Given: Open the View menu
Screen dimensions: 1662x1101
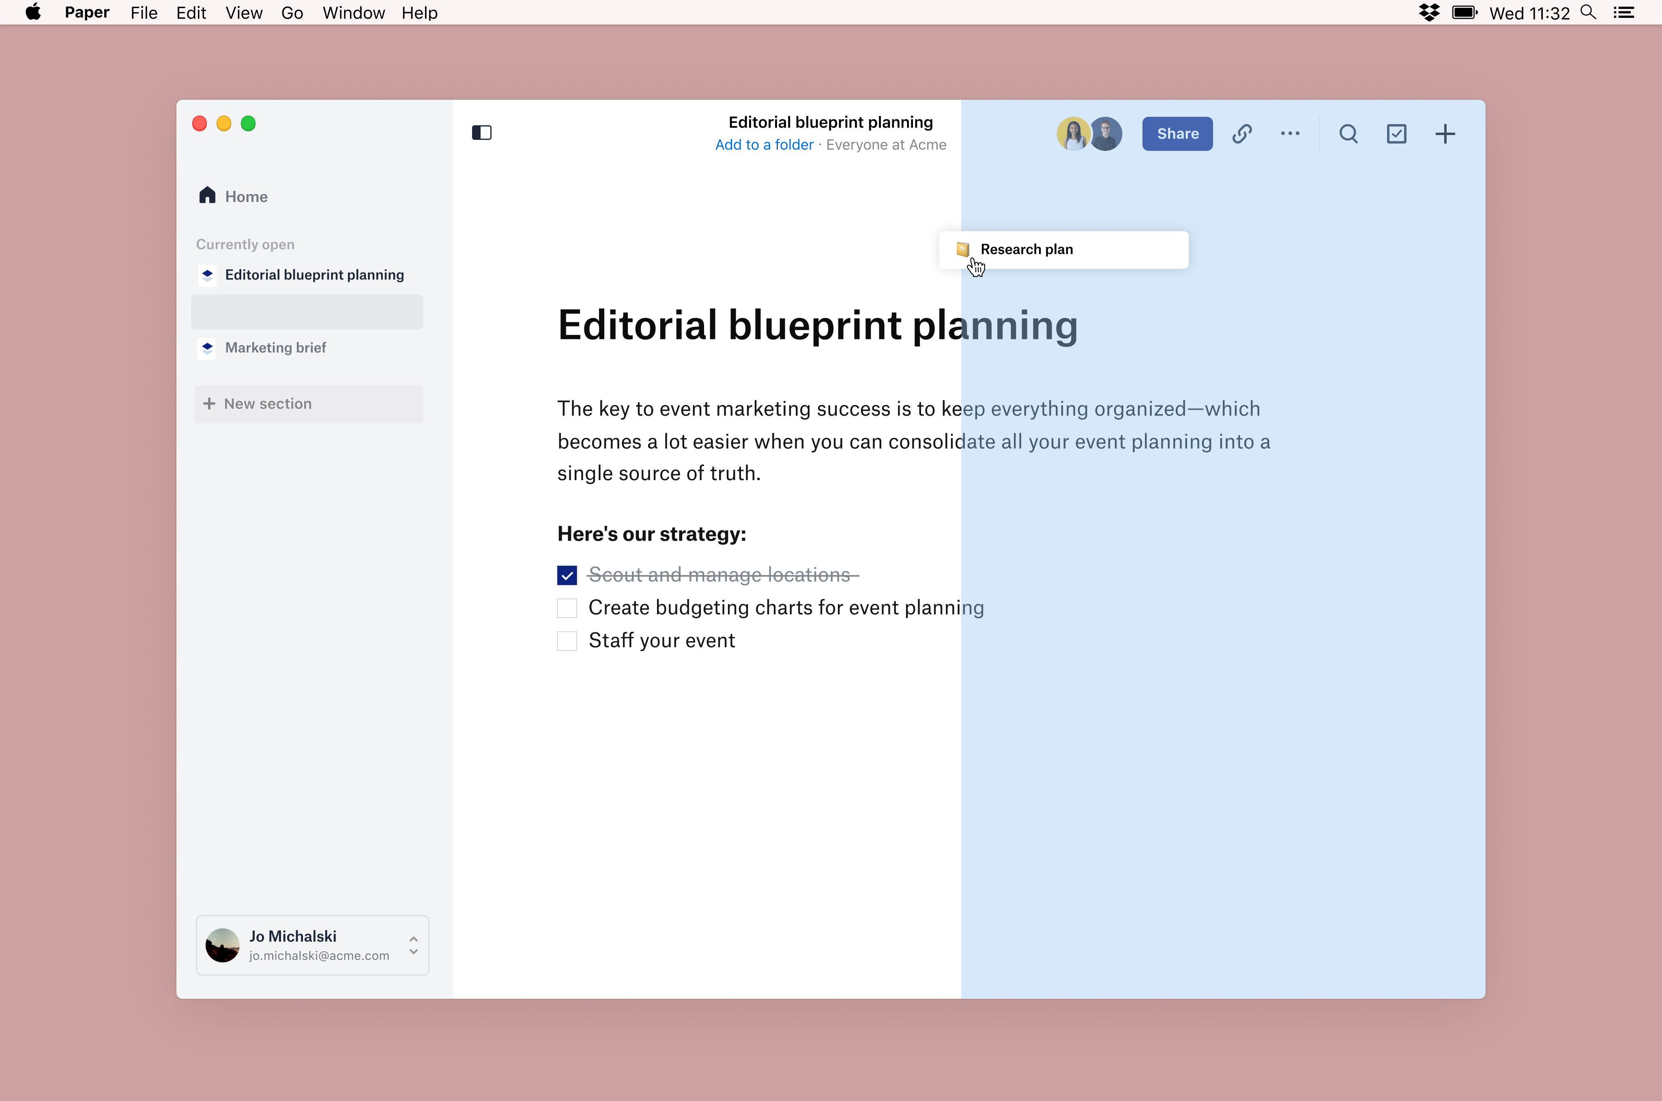Looking at the screenshot, I should point(244,13).
